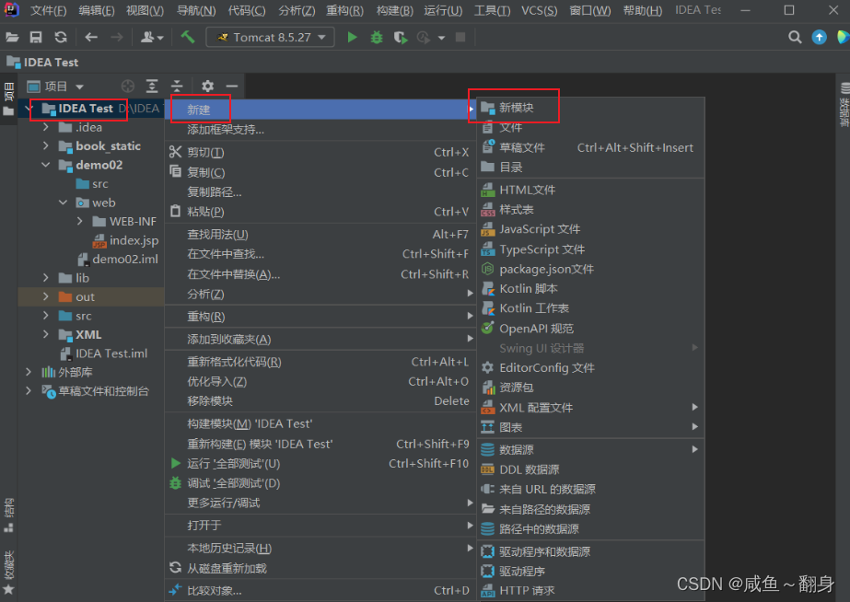Choose 从磁盘重新加载 entry
This screenshot has width=850, height=602.
320,569
